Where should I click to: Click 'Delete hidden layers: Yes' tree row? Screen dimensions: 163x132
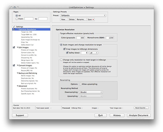coord(30,63)
